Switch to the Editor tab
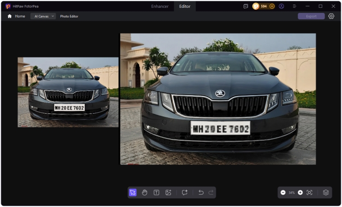Screen dimensions: 342x207 click(185, 6)
